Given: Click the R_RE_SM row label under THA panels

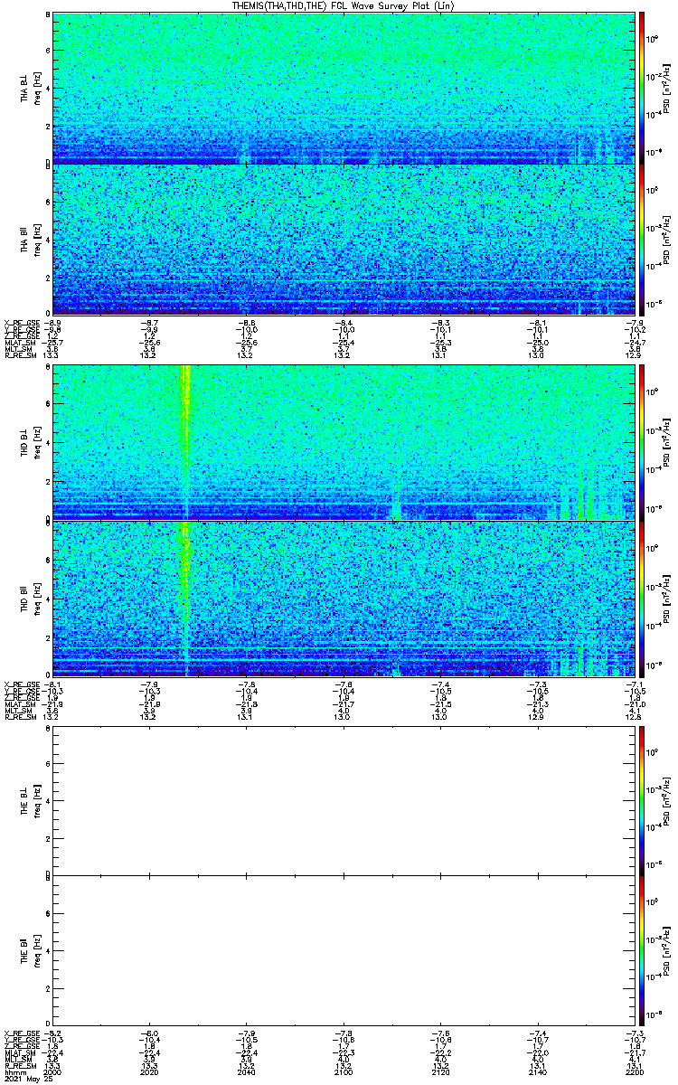Looking at the screenshot, I should (19, 357).
